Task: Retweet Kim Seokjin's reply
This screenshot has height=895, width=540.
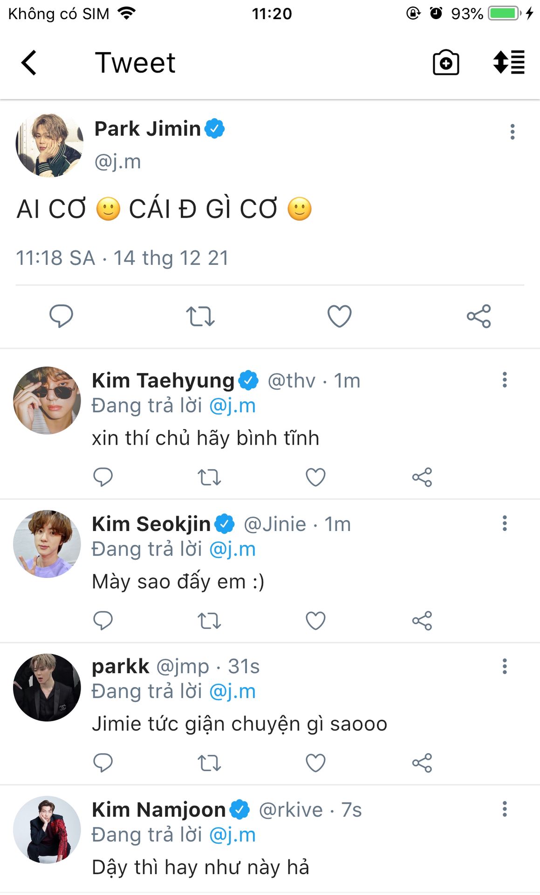Action: click(209, 620)
